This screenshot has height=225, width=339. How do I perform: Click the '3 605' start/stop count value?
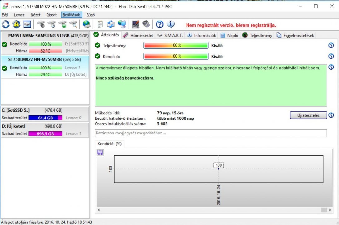(162, 124)
